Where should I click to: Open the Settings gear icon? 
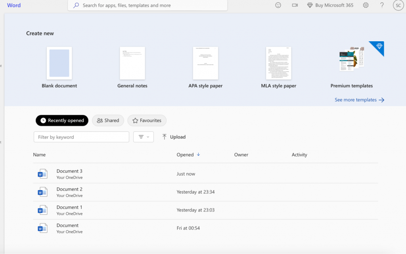(366, 5)
